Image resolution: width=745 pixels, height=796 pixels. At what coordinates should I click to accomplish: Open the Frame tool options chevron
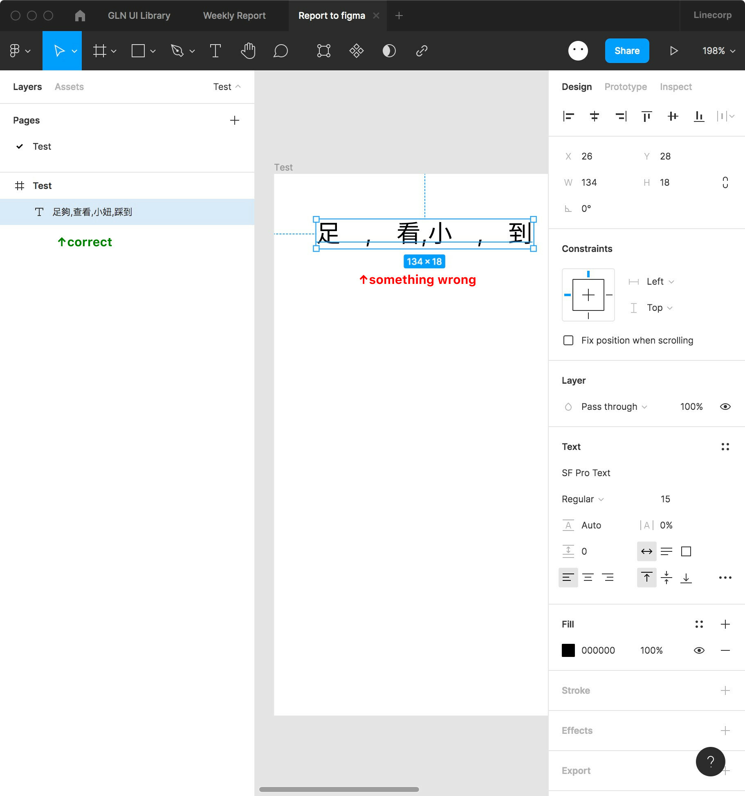point(114,51)
